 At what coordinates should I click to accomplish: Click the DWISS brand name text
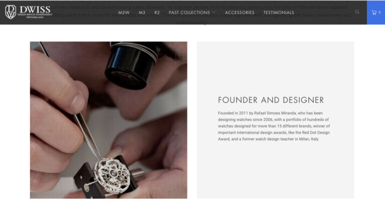click(35, 10)
